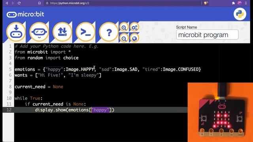Image resolution: width=253 pixels, height=142 pixels.
Task: Click 'while True:' on line 10
Action: coord(28,98)
